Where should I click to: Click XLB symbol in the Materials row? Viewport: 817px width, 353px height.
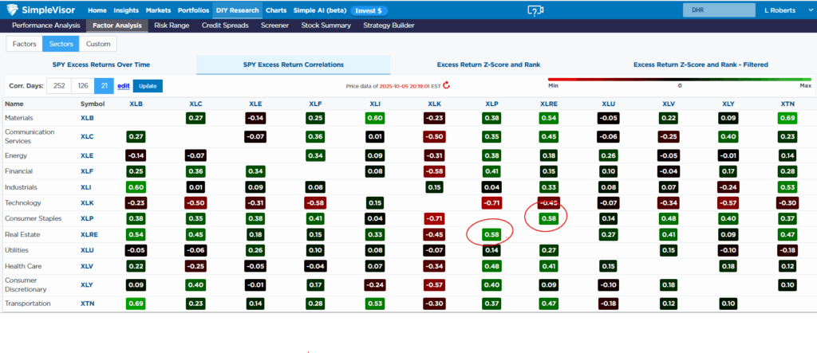(87, 118)
